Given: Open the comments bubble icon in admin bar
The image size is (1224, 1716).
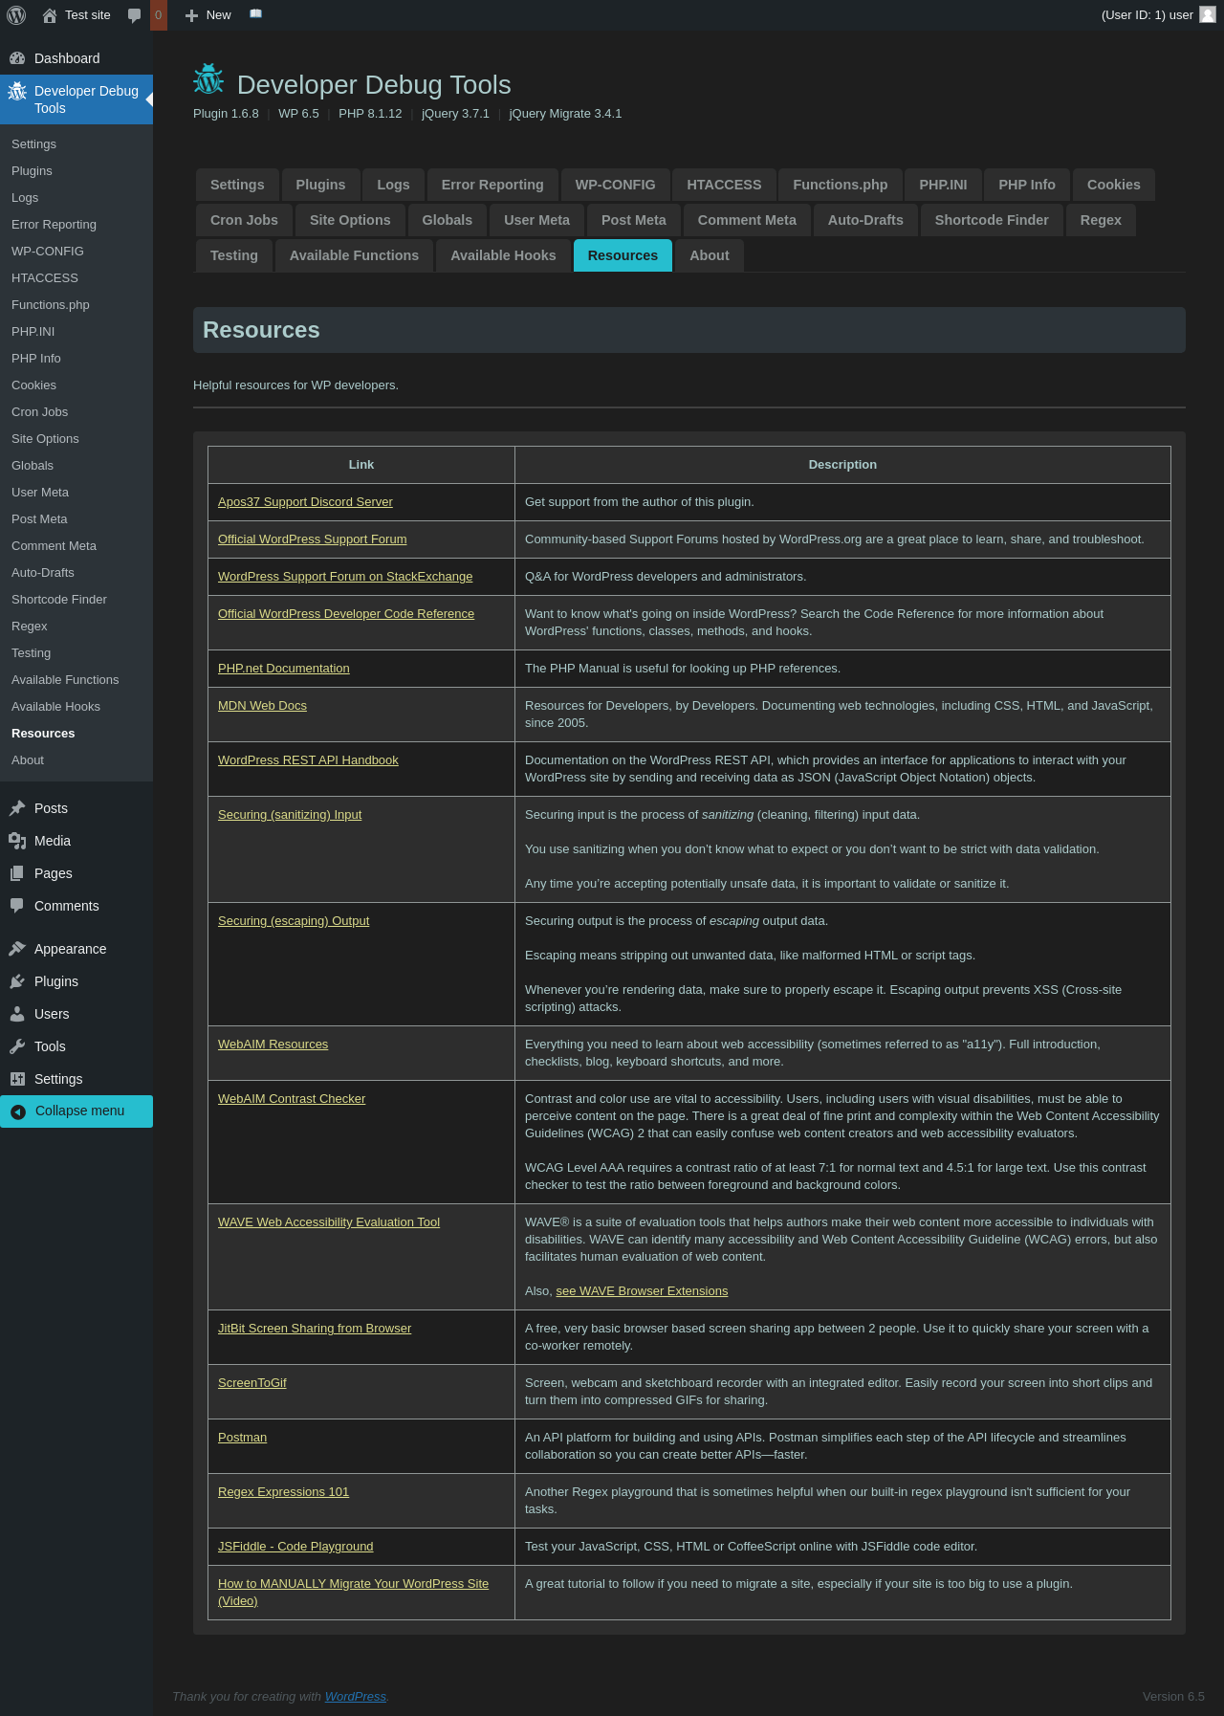Looking at the screenshot, I should [134, 15].
